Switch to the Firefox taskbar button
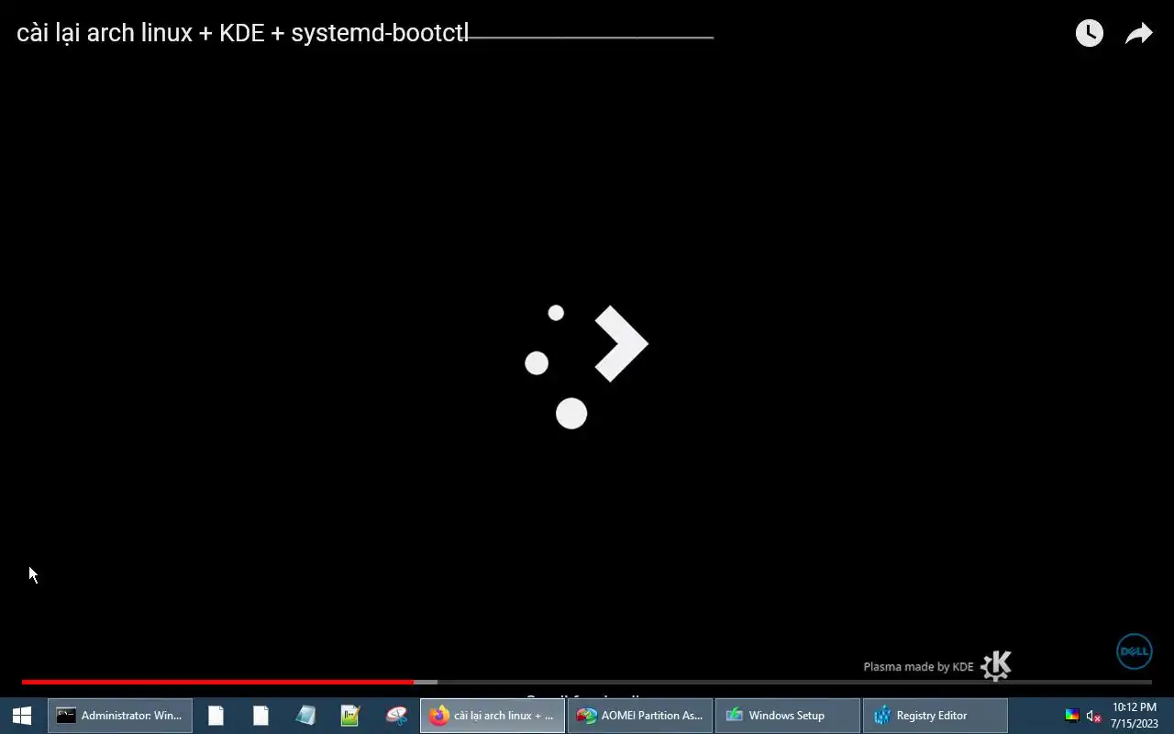Screen dimensions: 1174x734 (493, 716)
